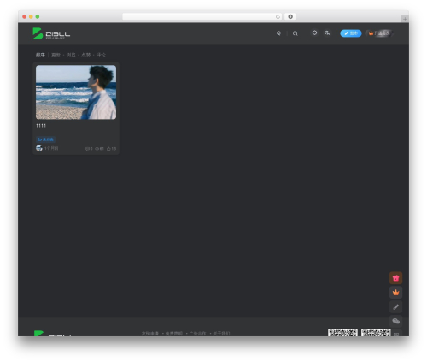The image size is (427, 362).
Task: Select the 点赞 sort option
Action: point(86,55)
